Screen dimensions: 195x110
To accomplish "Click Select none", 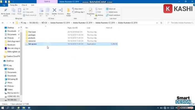I will coord(112,12).
